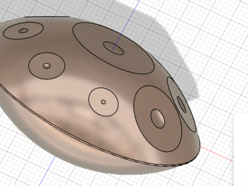Select the oval dimple in the large front-right tone field
Screen dimensions: 248x186
[x=158, y=119]
